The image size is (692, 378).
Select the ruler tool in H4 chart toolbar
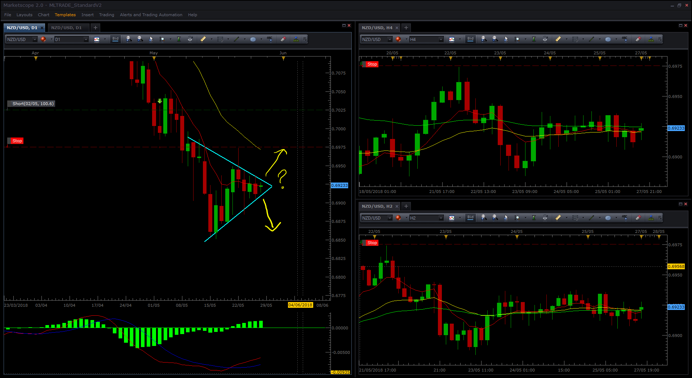pos(558,39)
